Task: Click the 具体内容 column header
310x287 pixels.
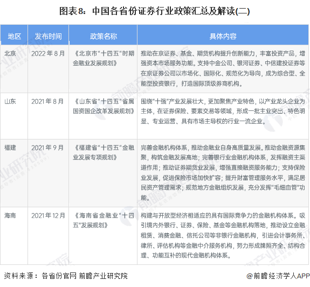Action: click(x=223, y=36)
